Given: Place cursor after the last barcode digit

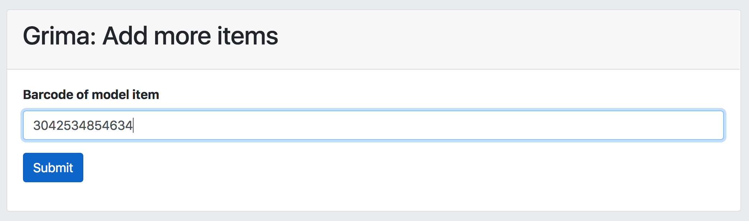Looking at the screenshot, I should 133,126.
